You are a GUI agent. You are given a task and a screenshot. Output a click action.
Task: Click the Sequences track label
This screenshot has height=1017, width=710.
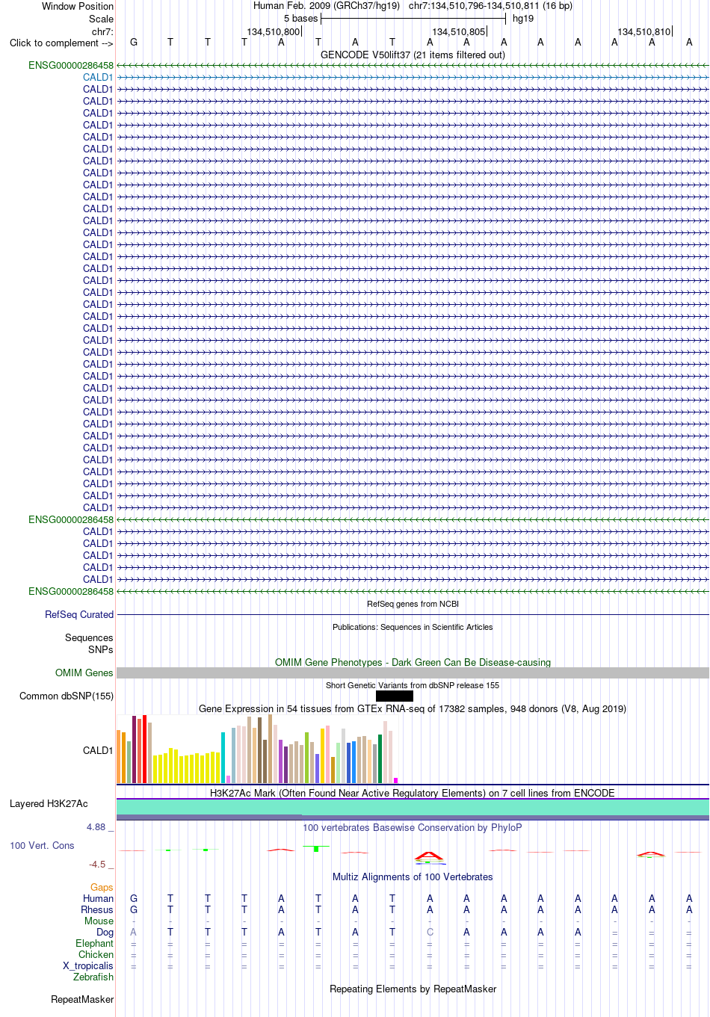89,637
